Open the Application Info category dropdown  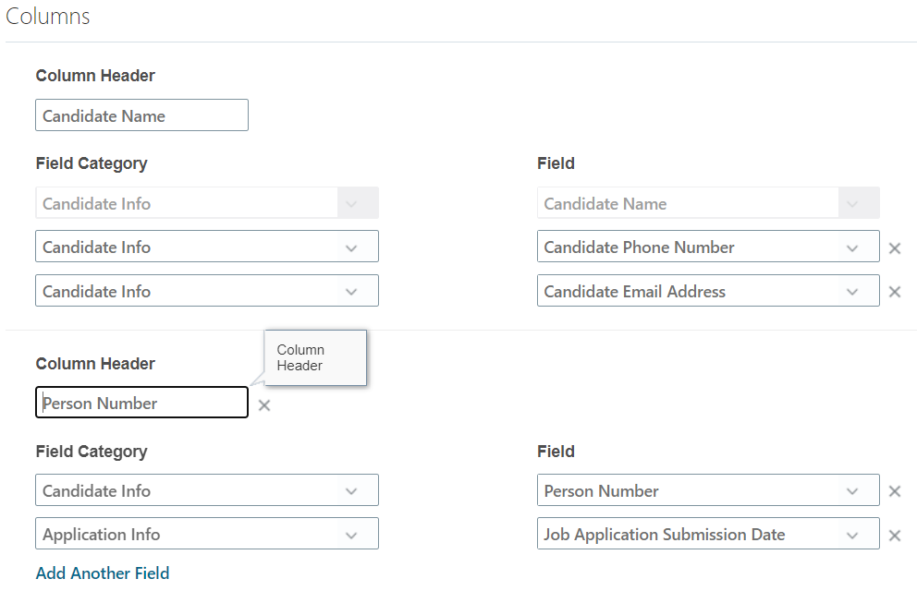[350, 535]
